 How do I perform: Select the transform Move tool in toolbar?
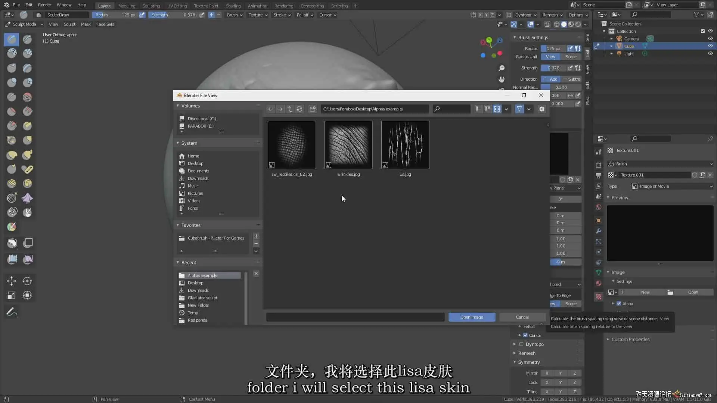tap(12, 281)
